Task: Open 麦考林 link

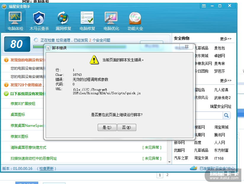Action: point(219,63)
